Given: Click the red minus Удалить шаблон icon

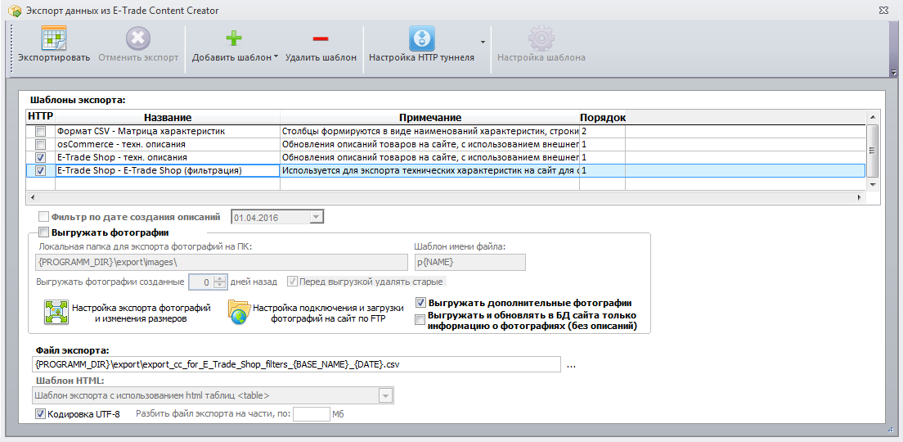Looking at the screenshot, I should (320, 38).
